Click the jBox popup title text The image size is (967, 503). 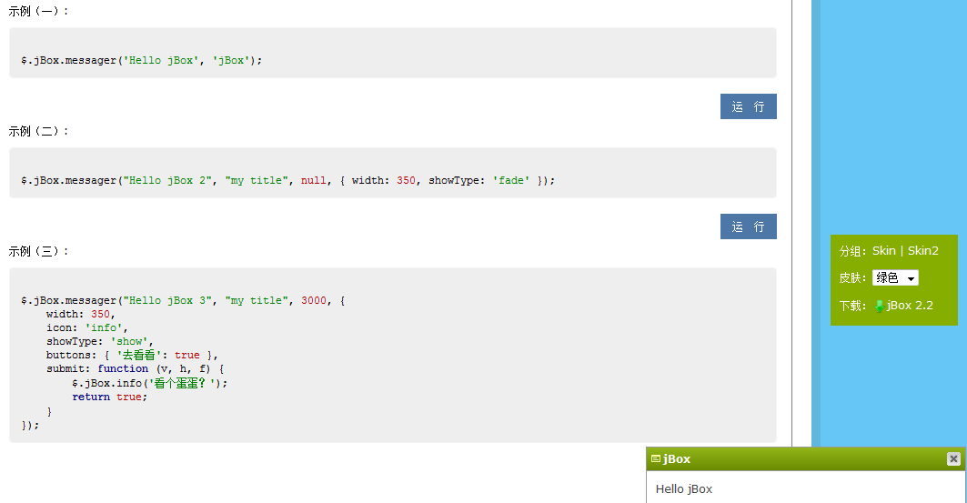coord(677,459)
